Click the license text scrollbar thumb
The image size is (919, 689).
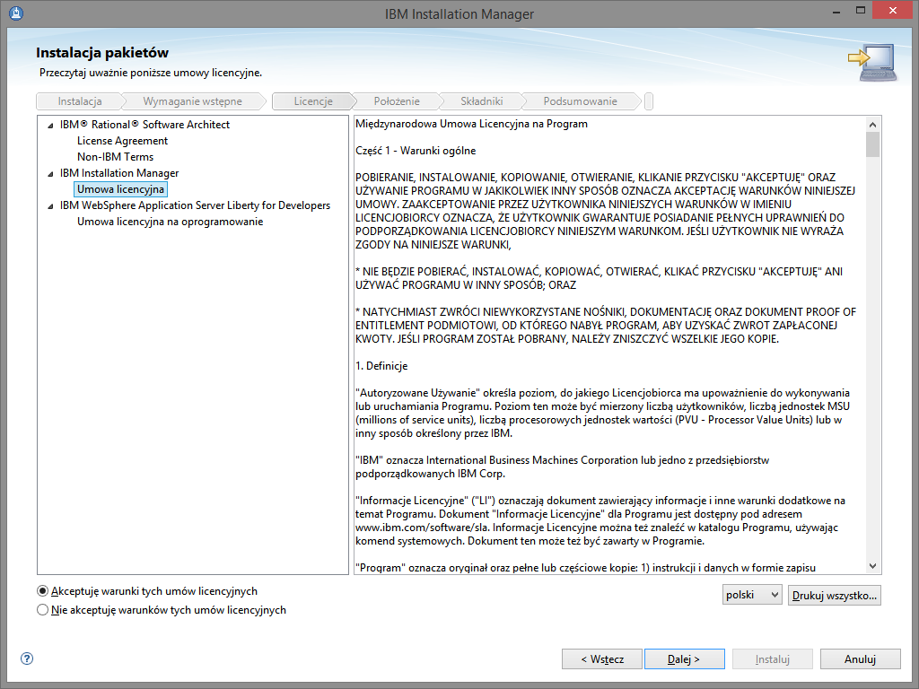872,144
